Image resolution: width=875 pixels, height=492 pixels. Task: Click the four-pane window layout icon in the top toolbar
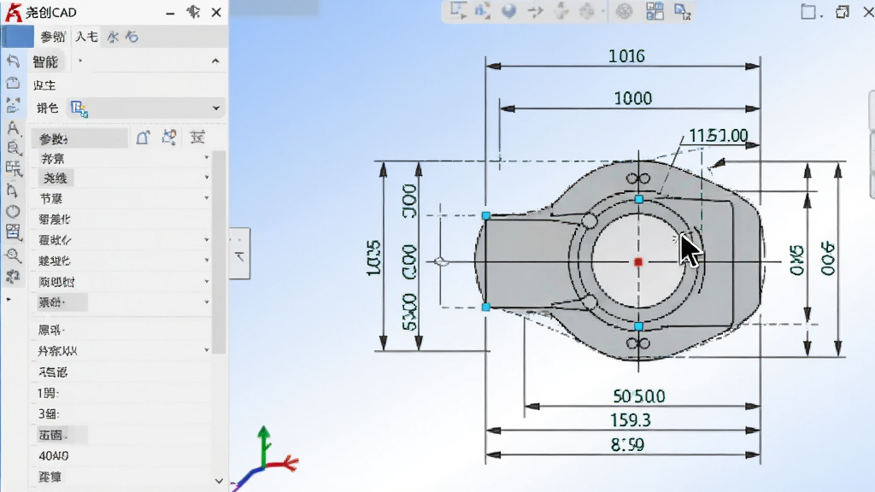(655, 11)
